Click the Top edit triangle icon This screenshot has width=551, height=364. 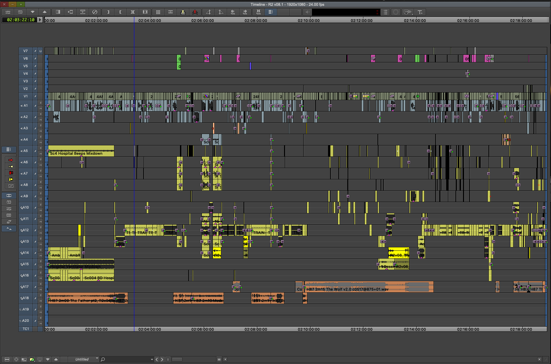tap(209, 12)
